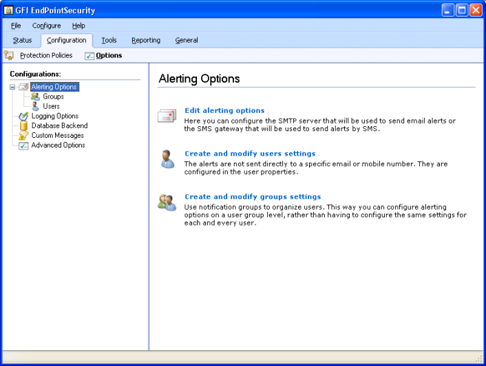Select Advanced Options in the tree

(x=58, y=145)
